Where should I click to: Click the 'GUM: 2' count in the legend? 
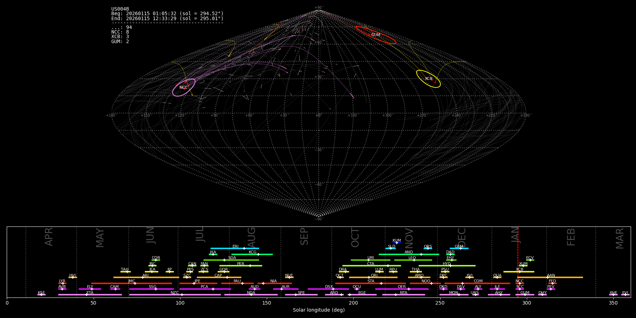point(120,42)
